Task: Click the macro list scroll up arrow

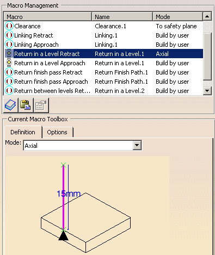Action: [x=207, y=17]
